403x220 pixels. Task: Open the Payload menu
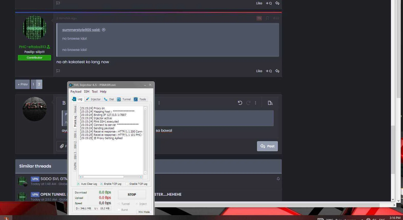76,92
